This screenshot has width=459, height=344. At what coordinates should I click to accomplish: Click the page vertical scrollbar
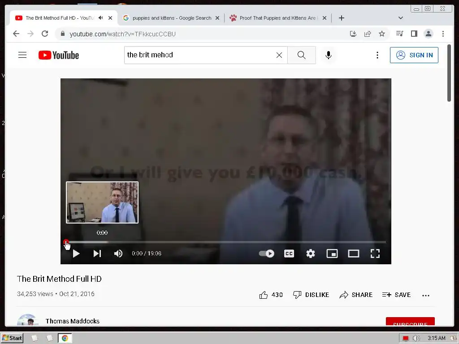(449, 73)
